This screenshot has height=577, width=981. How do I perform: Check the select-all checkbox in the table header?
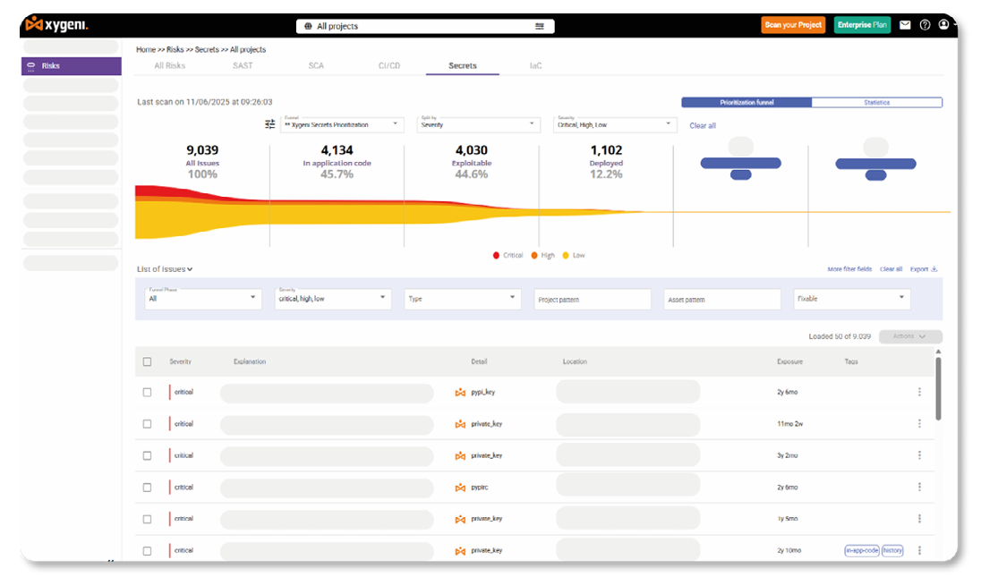[148, 361]
